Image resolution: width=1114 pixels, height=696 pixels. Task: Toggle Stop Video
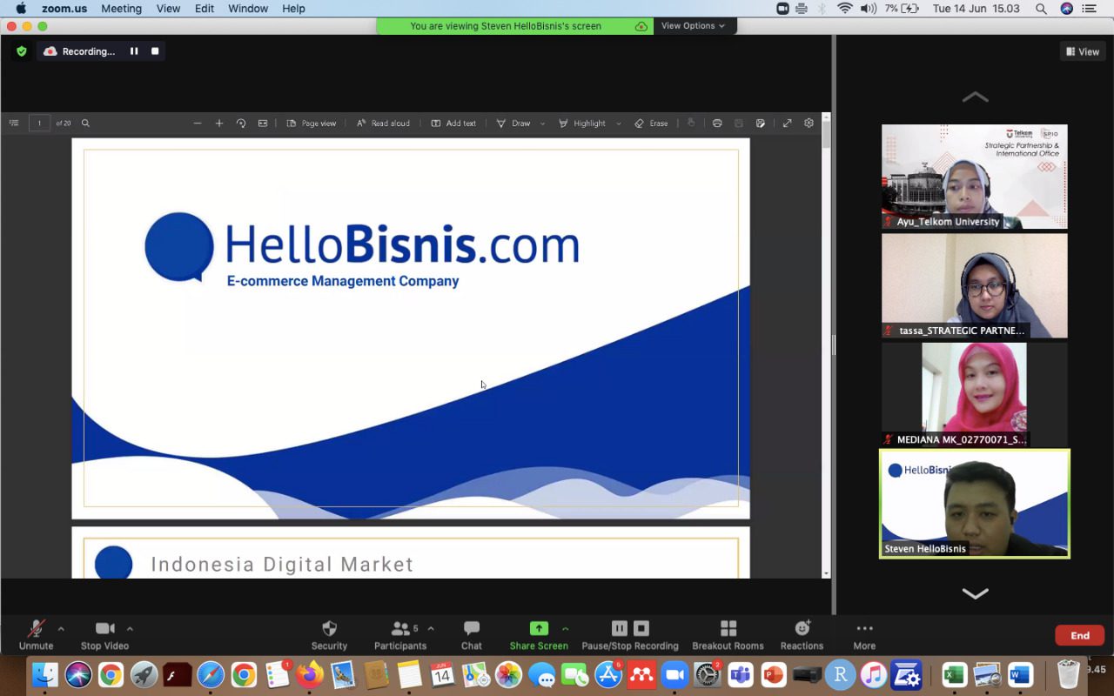104,635
